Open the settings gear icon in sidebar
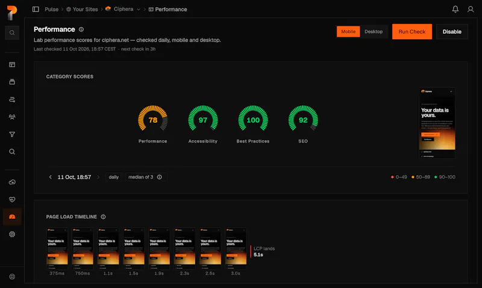The height and width of the screenshot is (288, 482). pyautogui.click(x=12, y=234)
